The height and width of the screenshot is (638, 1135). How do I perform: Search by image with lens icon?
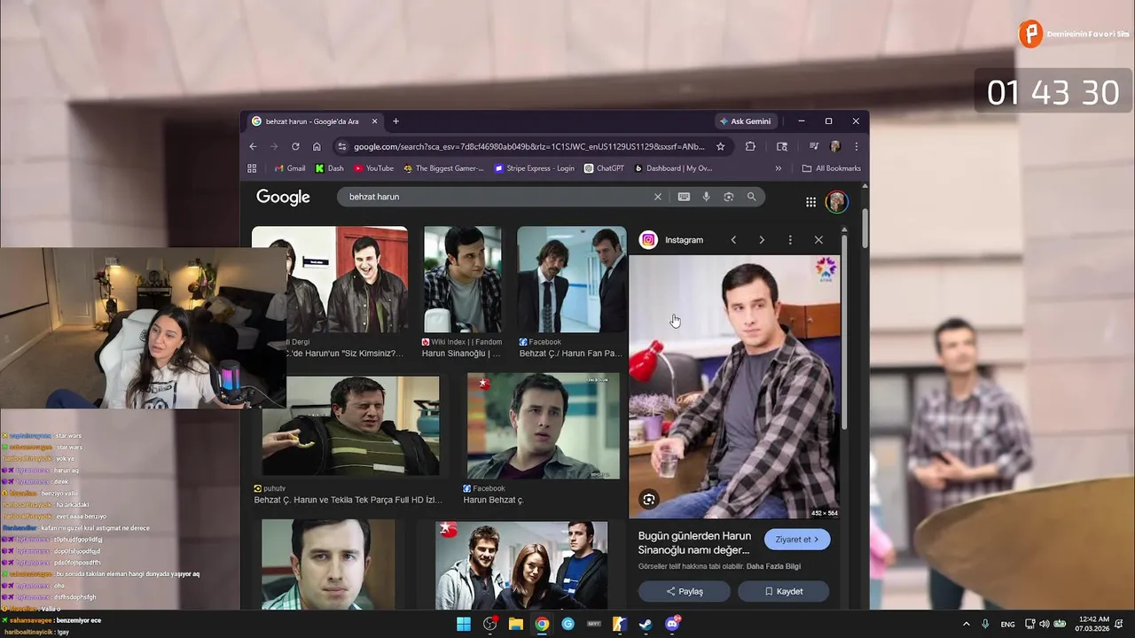point(729,197)
